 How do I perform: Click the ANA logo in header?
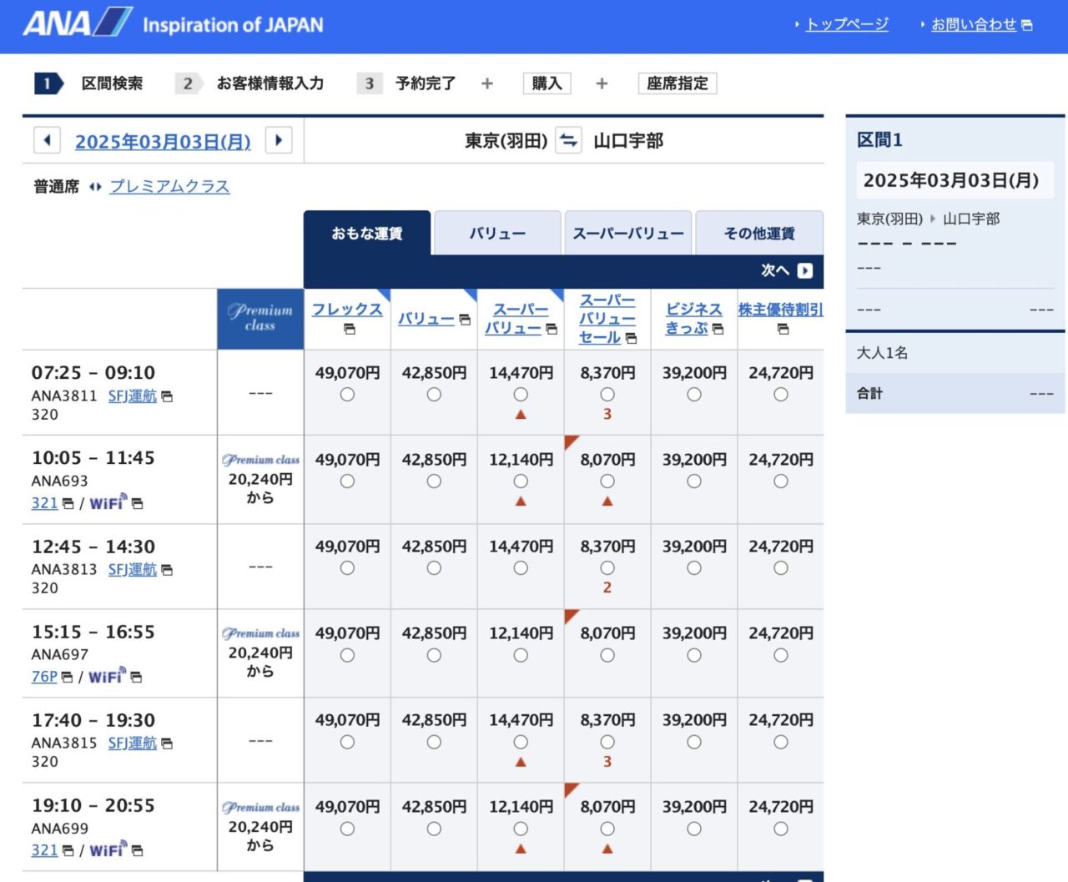coord(77,23)
